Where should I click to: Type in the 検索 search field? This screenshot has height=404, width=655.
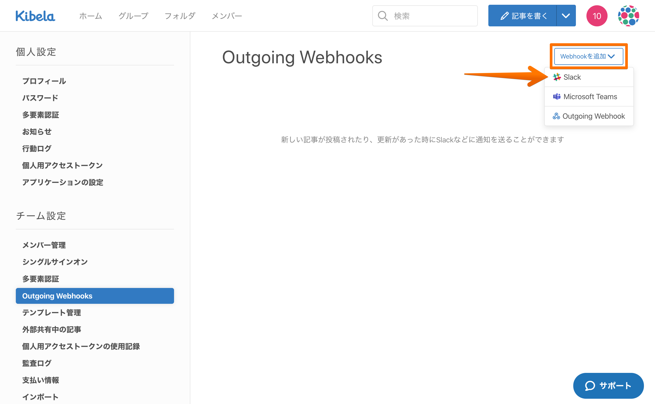pos(433,16)
